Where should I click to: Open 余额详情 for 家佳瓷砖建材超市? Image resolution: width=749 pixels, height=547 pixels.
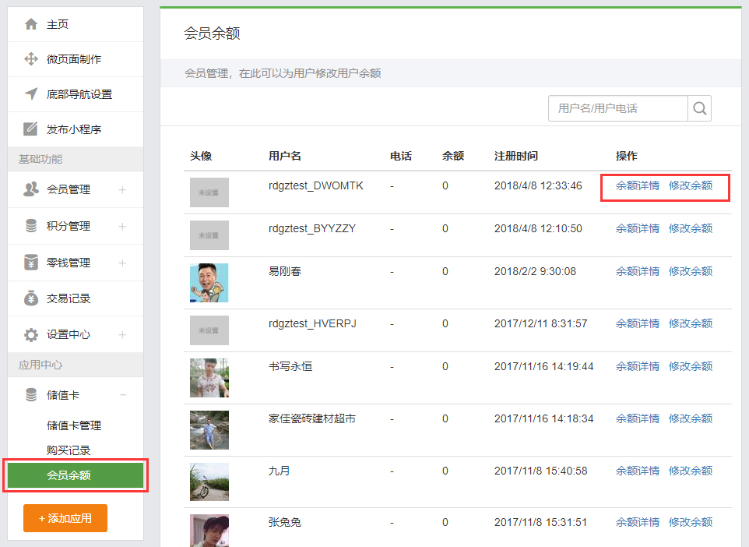coord(637,418)
